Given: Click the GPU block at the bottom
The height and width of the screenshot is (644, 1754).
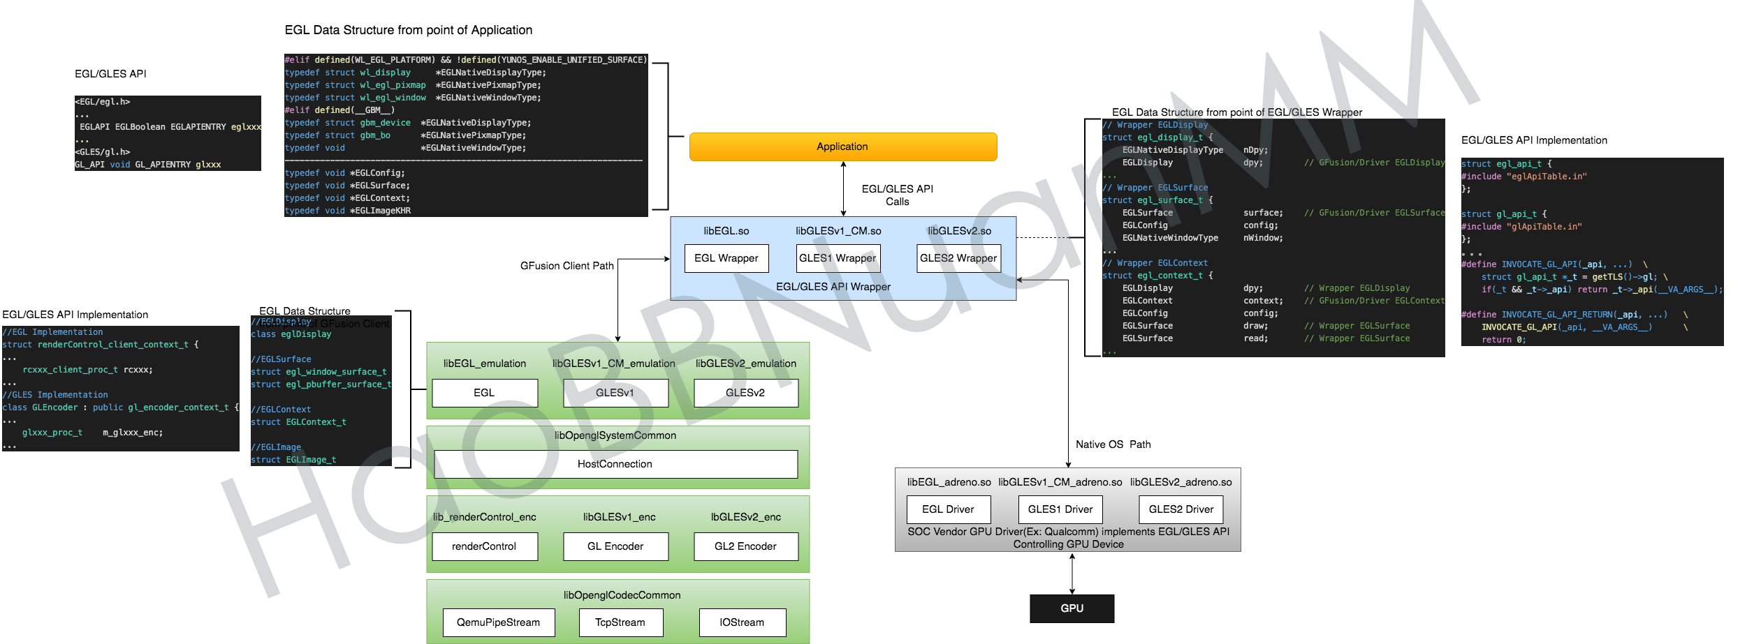Looking at the screenshot, I should tap(1072, 608).
